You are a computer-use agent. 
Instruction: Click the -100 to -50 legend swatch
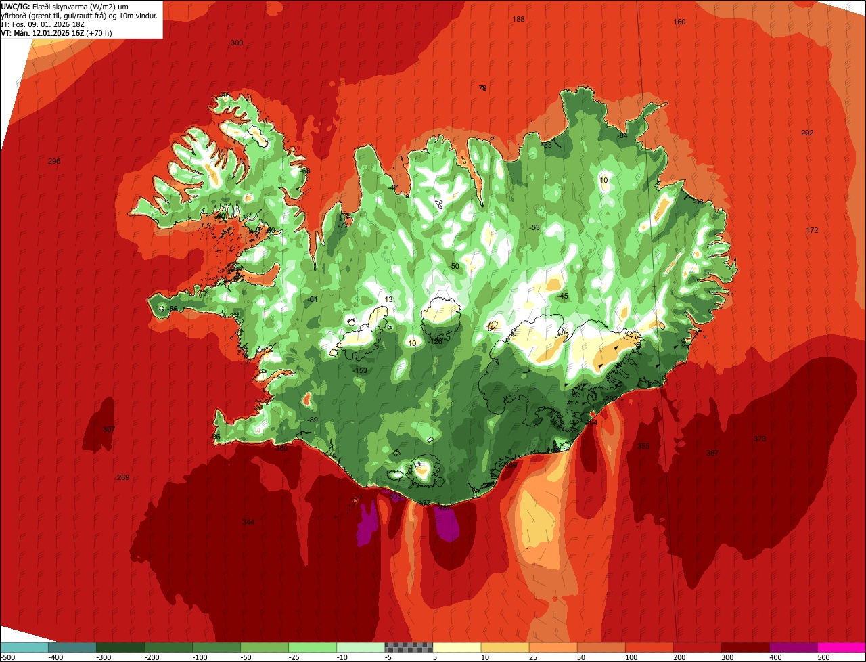pos(216,647)
